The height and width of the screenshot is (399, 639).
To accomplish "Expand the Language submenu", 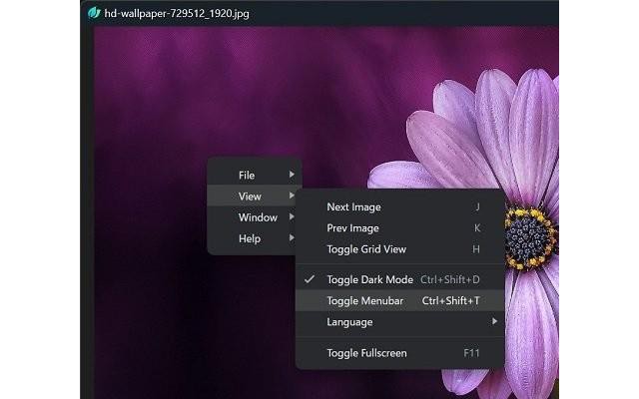I will click(399, 322).
